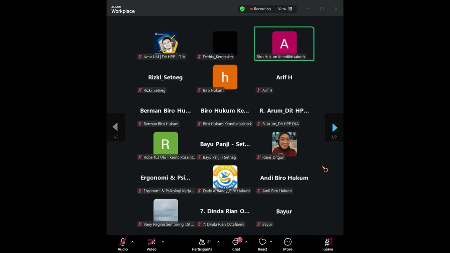Click muted mic icon beside Deddy_Kemnaker

(x=199, y=57)
